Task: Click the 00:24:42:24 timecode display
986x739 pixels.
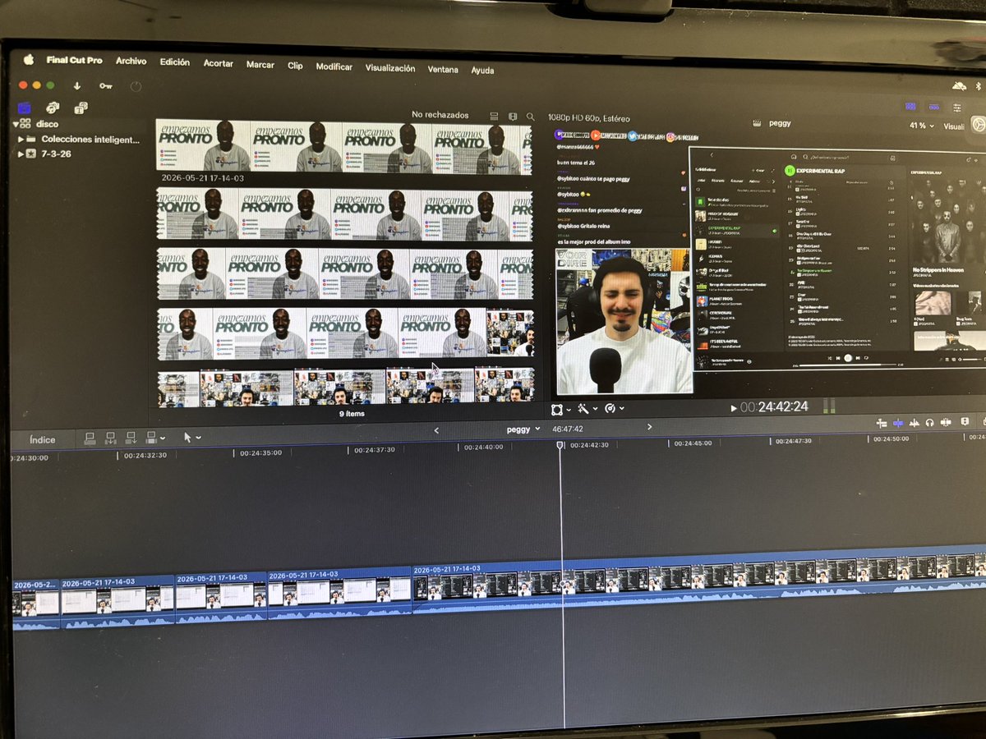Action: pos(774,406)
